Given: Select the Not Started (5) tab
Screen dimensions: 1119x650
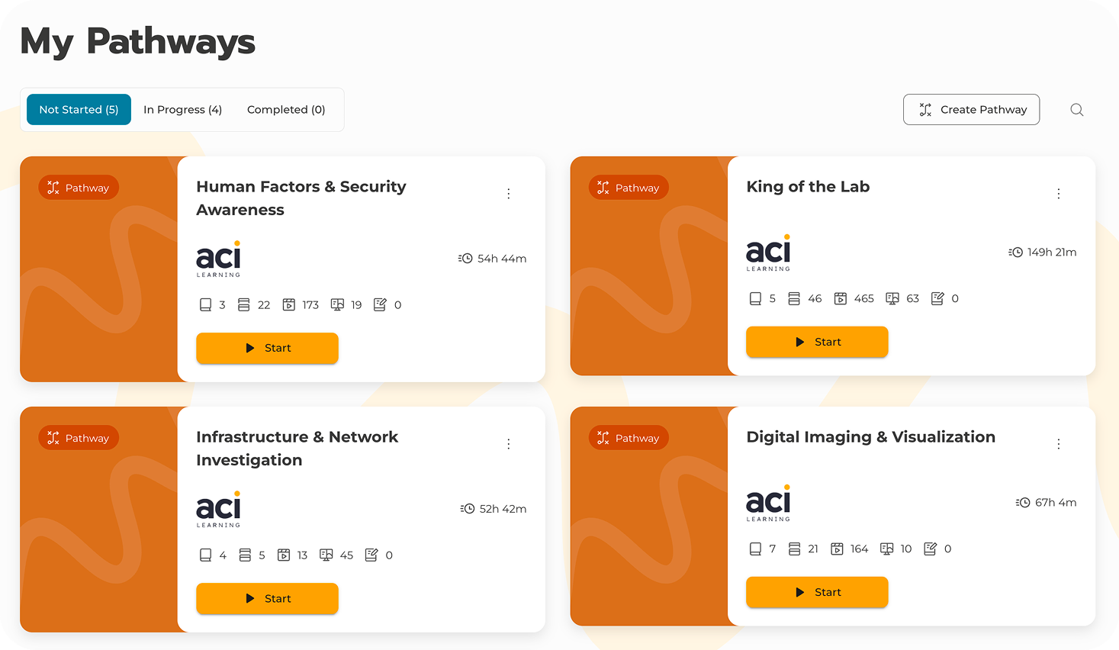Looking at the screenshot, I should tap(79, 110).
